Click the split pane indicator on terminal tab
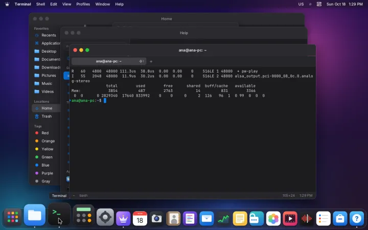Screen dimensions: 368x230 [142, 61]
